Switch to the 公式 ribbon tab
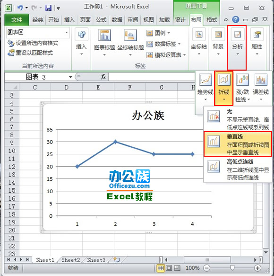The width and height of the screenshot is (274, 276). 101,20
